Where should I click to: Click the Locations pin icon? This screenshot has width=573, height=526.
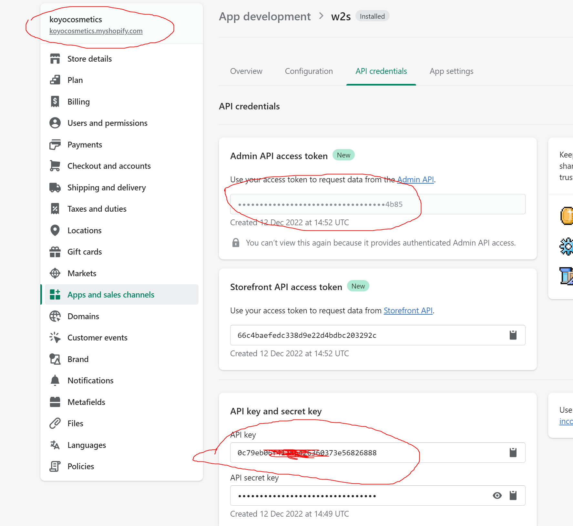coord(55,230)
